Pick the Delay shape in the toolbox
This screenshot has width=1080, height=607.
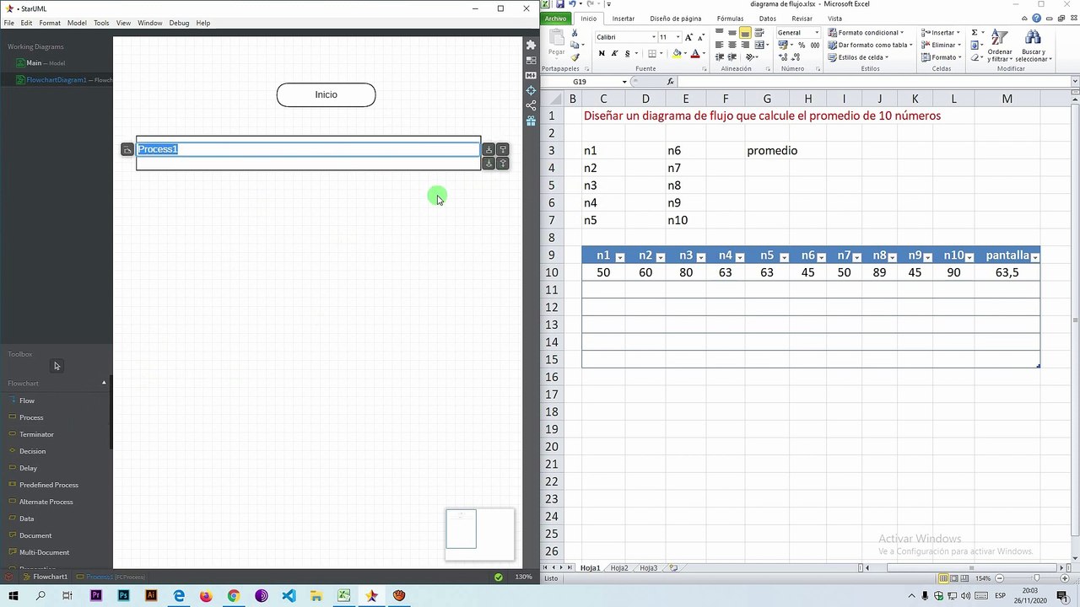tap(28, 468)
